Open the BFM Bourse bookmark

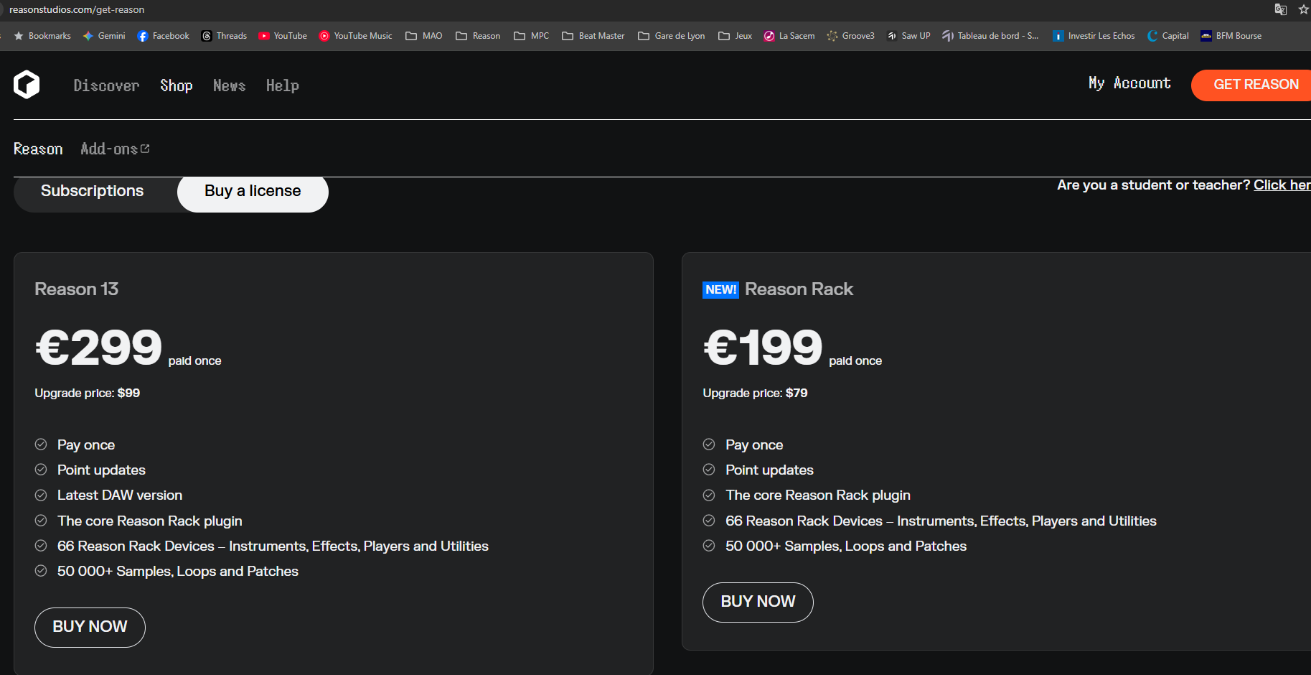pyautogui.click(x=1231, y=36)
